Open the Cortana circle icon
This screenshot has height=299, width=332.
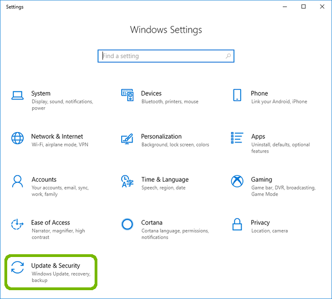point(127,224)
